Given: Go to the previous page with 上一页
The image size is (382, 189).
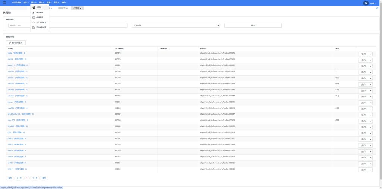Looking at the screenshot, I should click(19, 178).
